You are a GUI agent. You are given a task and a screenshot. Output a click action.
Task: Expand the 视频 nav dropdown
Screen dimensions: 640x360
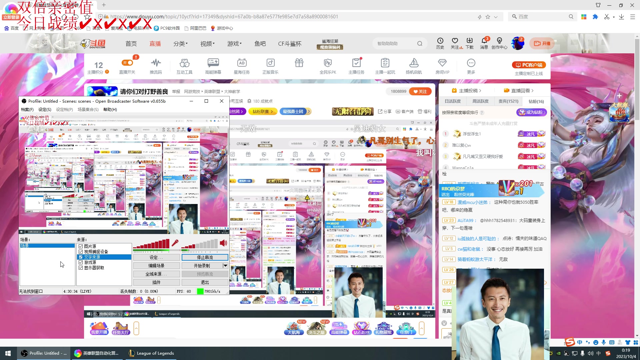pos(207,44)
